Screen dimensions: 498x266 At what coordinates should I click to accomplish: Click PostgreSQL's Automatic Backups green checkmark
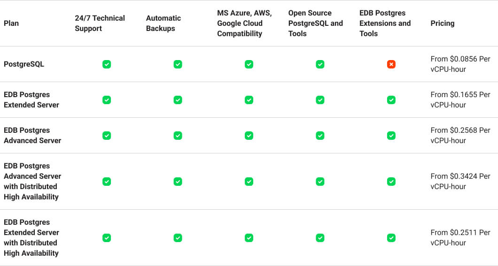click(x=178, y=64)
